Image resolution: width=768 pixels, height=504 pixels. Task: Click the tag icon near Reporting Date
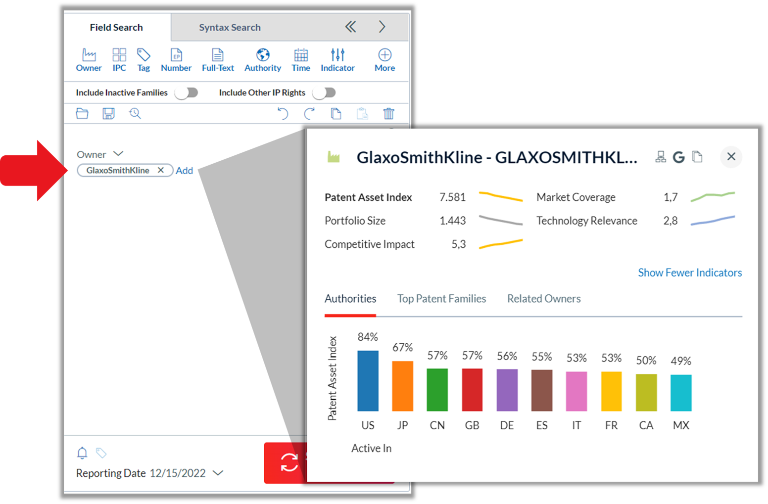coord(101,453)
